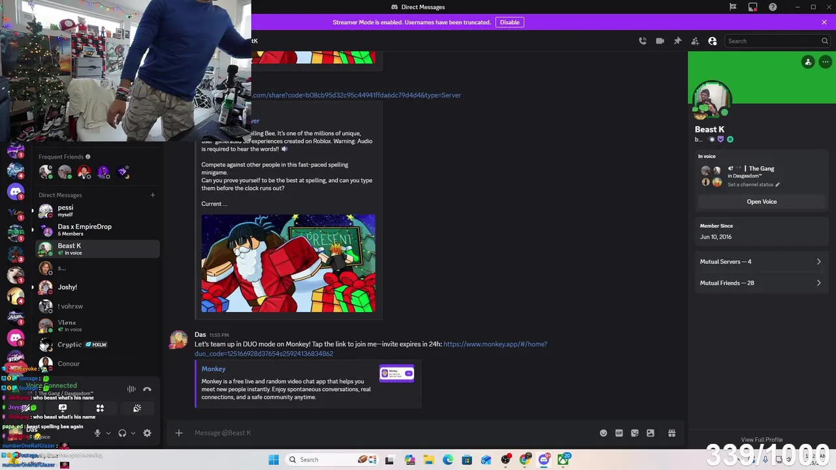Viewport: 836px width, 470px height.
Task: Share your screen in voice panel
Action: pyautogui.click(x=63, y=408)
